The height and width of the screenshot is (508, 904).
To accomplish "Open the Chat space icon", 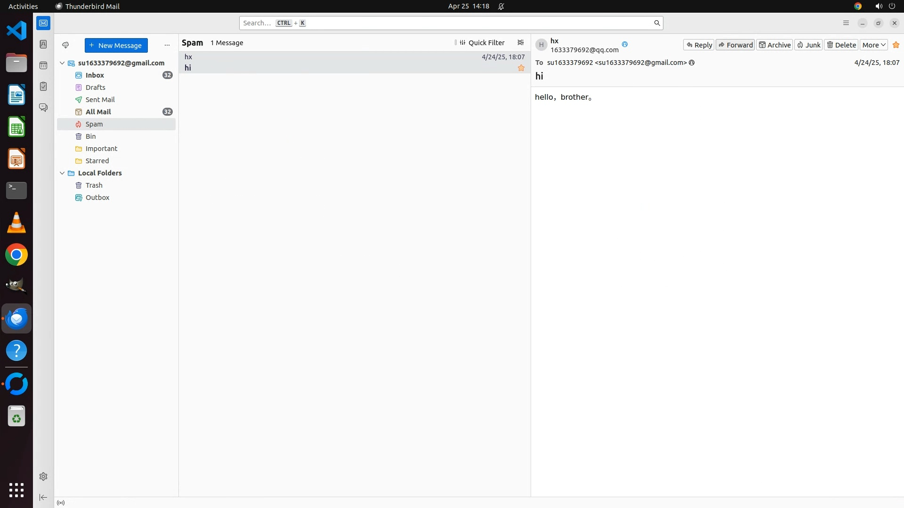I will coord(43,108).
